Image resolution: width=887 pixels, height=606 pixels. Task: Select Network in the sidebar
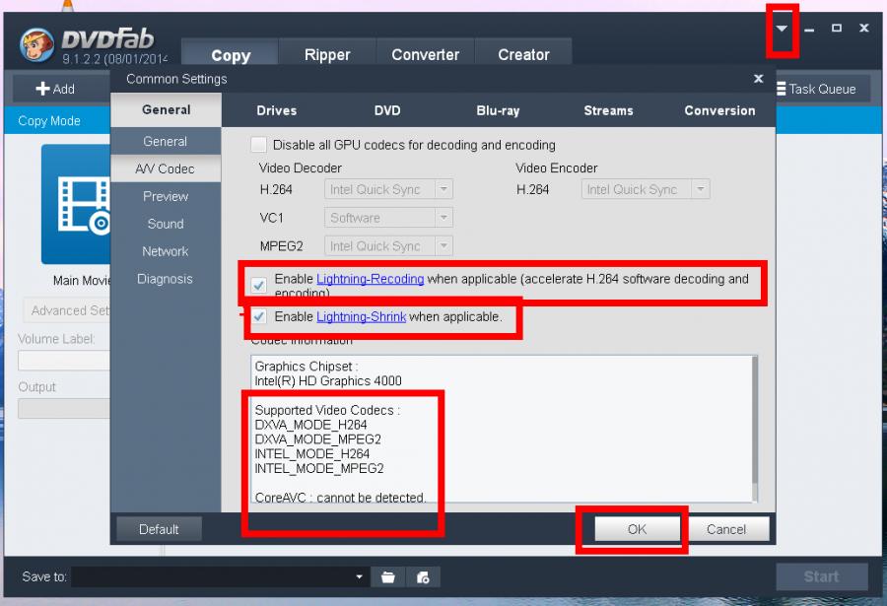(x=166, y=251)
